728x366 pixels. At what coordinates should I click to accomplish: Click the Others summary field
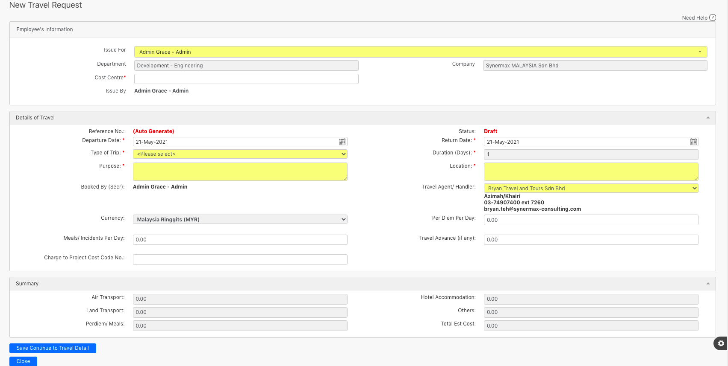(591, 312)
